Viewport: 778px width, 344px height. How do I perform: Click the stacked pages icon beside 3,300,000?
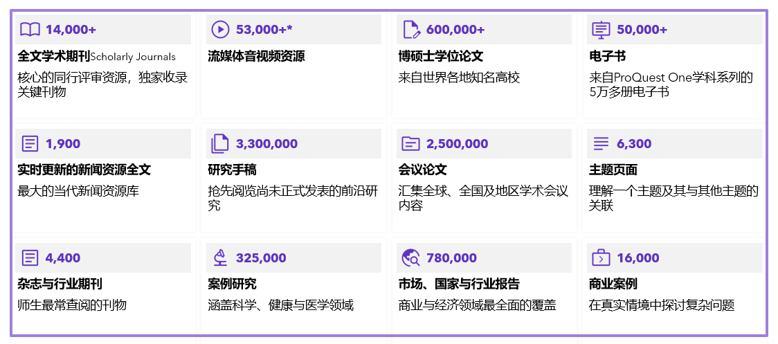(220, 144)
